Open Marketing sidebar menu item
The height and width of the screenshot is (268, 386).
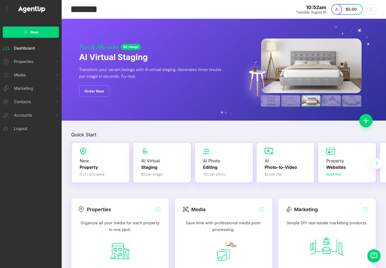click(31, 88)
